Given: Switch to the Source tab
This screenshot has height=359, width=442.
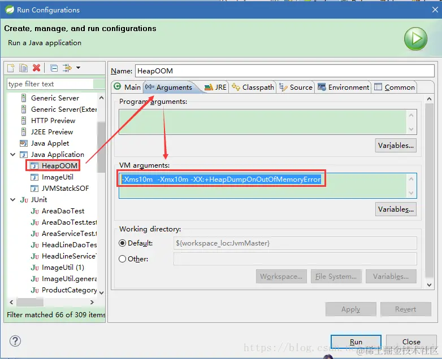Looking at the screenshot, I should [296, 87].
